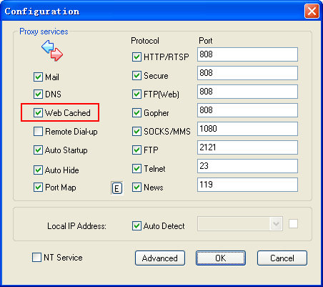Viewport: 323px width, 287px height.
Task: Confirm configuration with OK button
Action: point(221,258)
